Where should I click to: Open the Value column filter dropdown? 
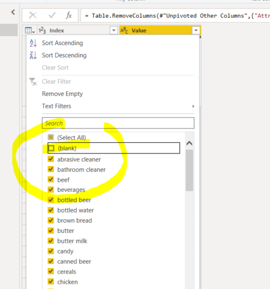(196, 30)
